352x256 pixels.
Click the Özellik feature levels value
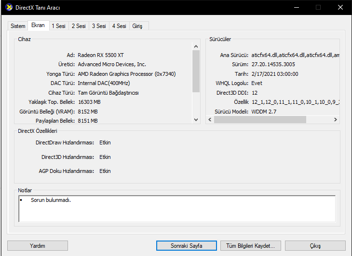296,102
